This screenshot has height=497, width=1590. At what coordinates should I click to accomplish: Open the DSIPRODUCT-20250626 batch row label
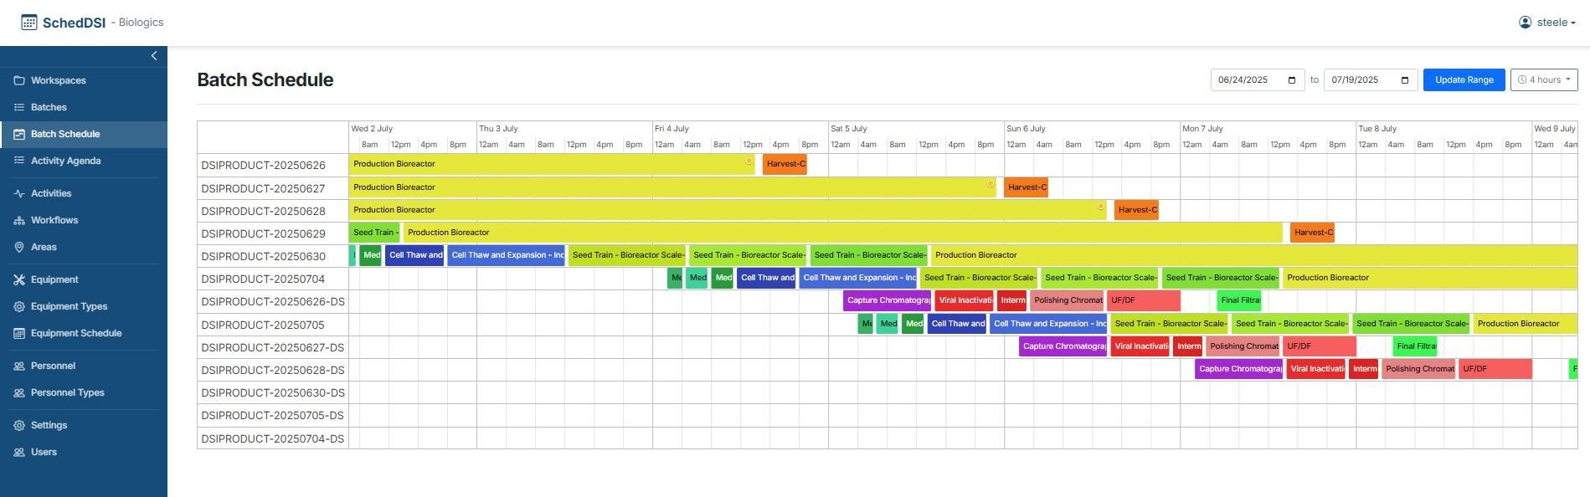coord(264,166)
